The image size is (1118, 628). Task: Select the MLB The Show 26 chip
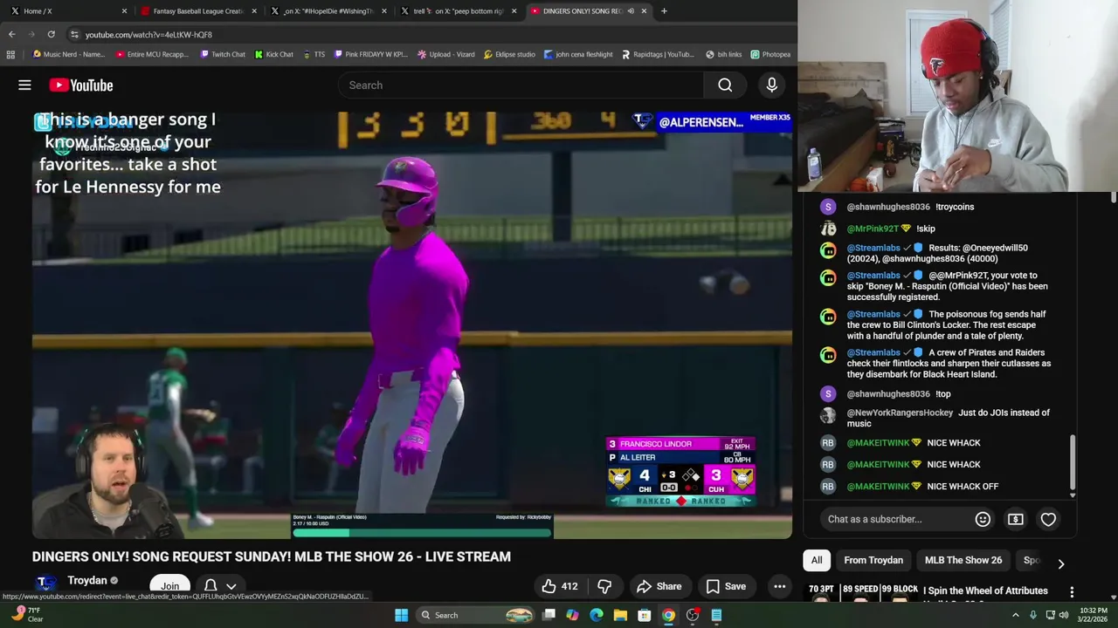(963, 560)
